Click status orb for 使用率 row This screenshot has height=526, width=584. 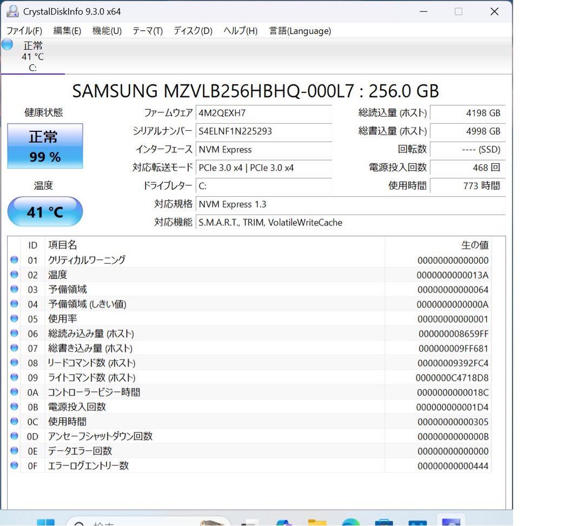[15, 319]
